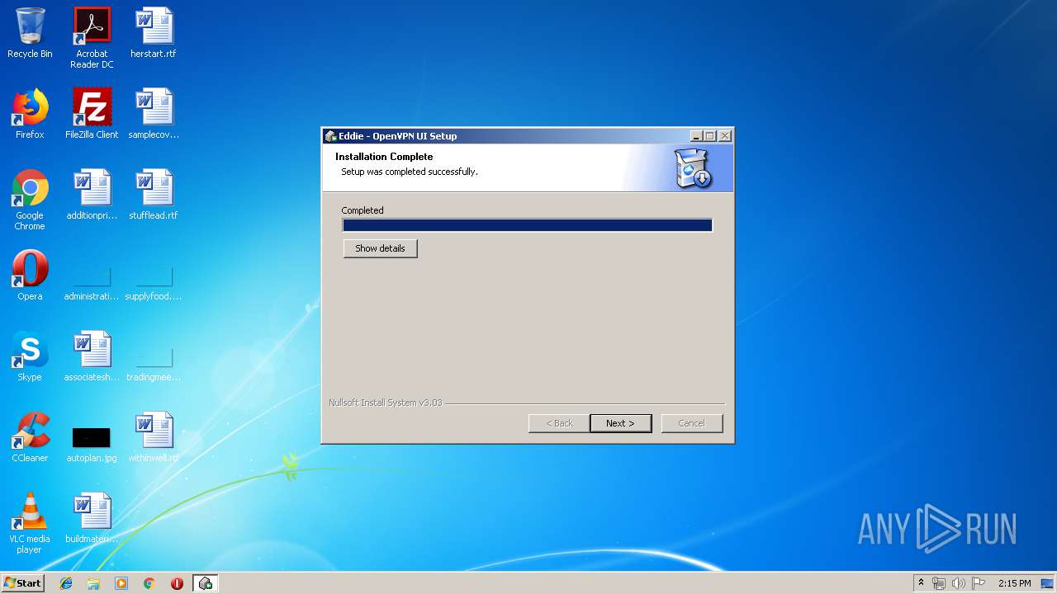Click the Eddie installer icon in title bar

[330, 136]
